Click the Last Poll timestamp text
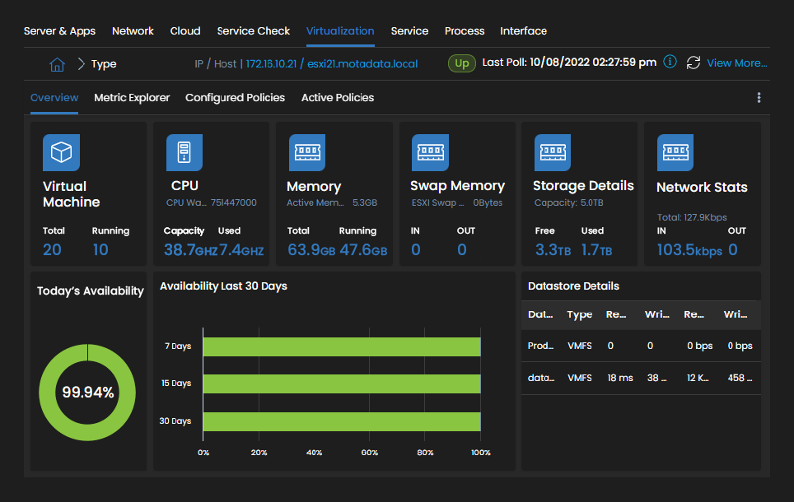794x502 pixels. [x=569, y=63]
